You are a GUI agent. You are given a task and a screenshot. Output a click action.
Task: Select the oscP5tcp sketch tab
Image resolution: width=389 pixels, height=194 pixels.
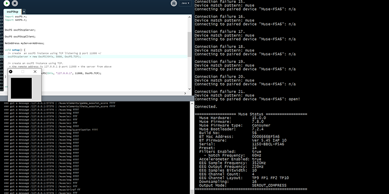click(12, 11)
